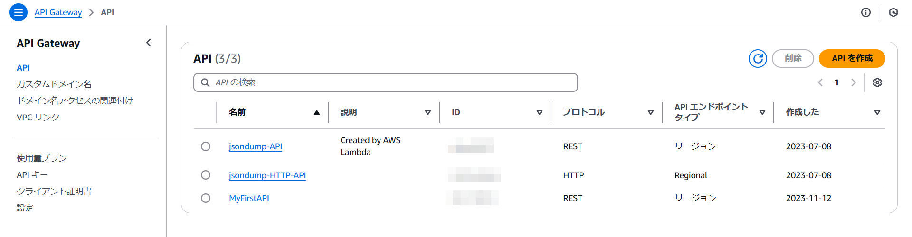Image resolution: width=912 pixels, height=237 pixels.
Task: Go to next page of APIs
Action: 854,82
